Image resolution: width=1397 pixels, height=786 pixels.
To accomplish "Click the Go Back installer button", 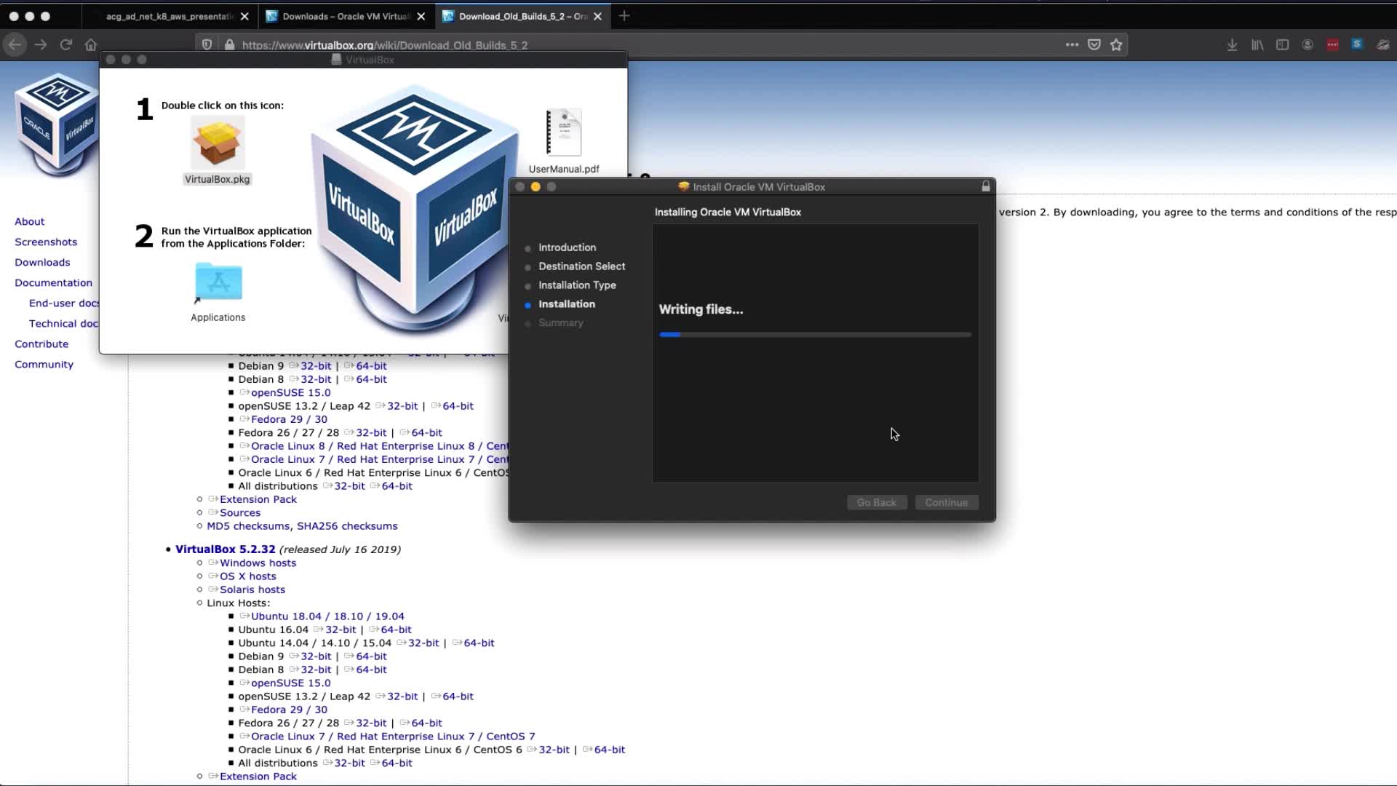I will point(876,503).
